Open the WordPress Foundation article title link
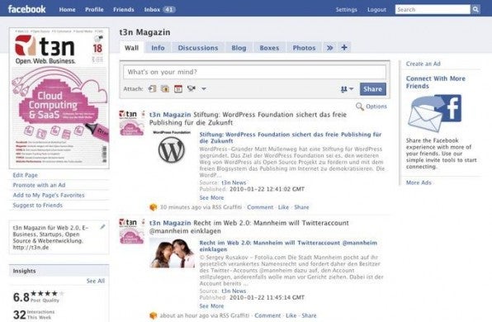 [x=291, y=137]
